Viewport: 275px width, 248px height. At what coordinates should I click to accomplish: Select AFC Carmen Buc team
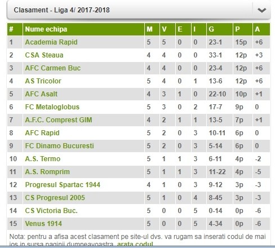(x=53, y=68)
